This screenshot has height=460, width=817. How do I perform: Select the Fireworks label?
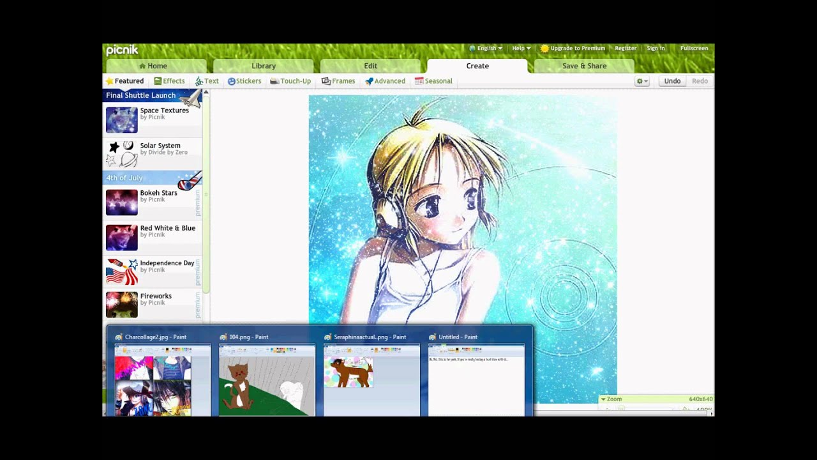pos(156,296)
